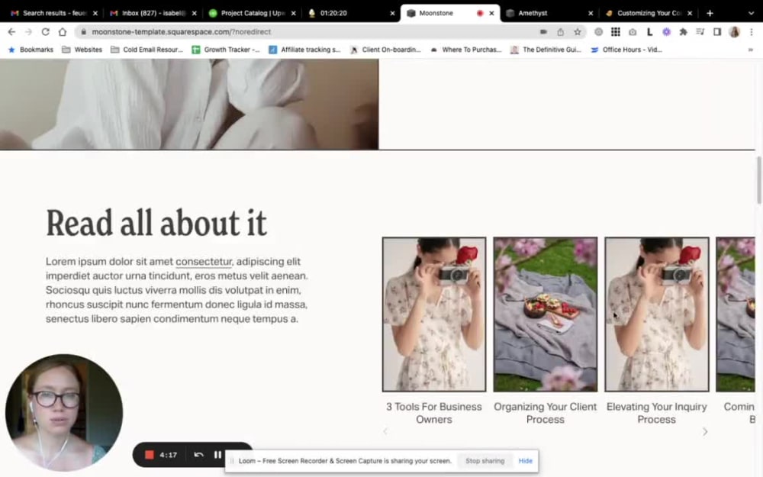The height and width of the screenshot is (477, 763).
Task: Bookmark this page with the star icon
Action: click(x=578, y=33)
